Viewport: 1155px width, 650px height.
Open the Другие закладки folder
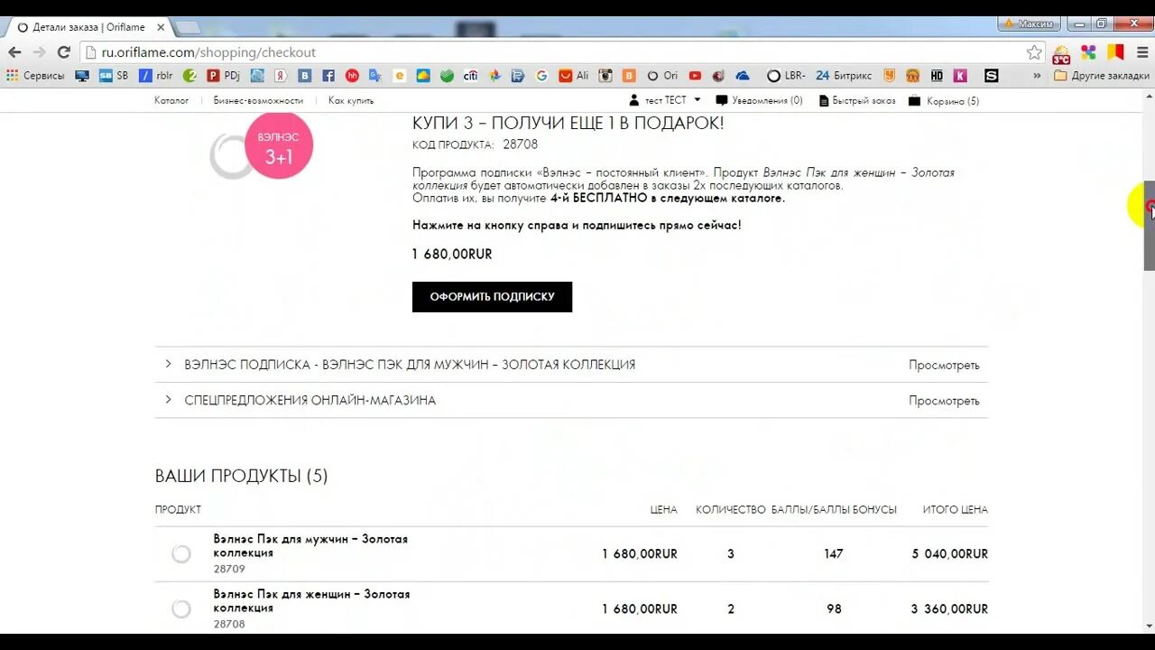(x=1102, y=76)
